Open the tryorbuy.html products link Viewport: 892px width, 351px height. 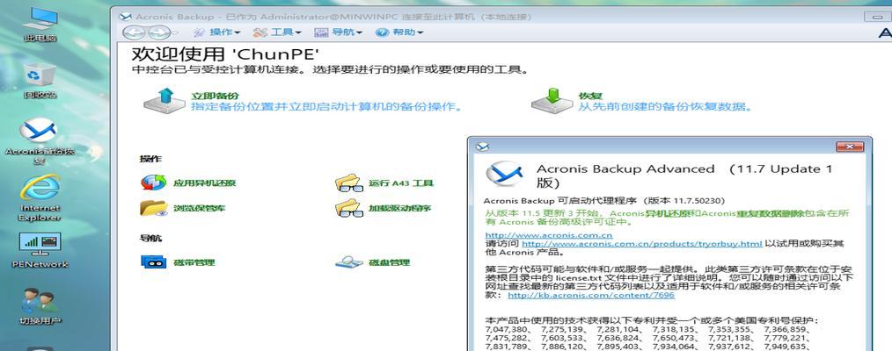pos(641,244)
